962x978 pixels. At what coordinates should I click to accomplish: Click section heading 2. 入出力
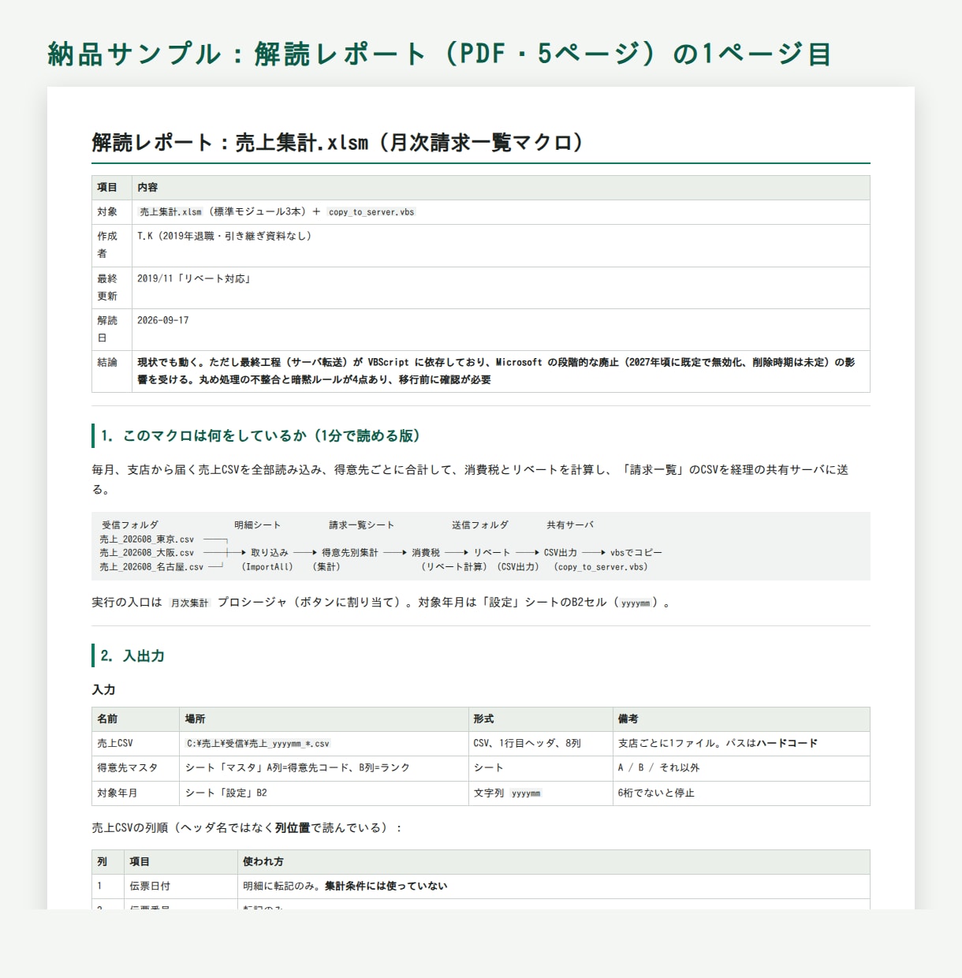tap(132, 655)
